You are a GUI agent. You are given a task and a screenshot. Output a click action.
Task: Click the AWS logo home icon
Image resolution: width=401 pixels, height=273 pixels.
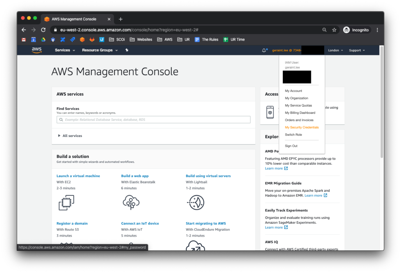36,50
